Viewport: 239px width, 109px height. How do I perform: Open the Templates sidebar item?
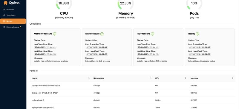pos(13,15)
